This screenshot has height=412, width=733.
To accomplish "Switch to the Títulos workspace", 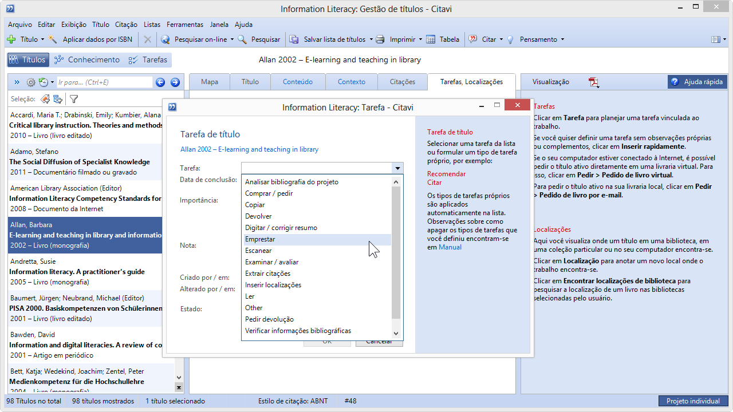I will pos(27,60).
